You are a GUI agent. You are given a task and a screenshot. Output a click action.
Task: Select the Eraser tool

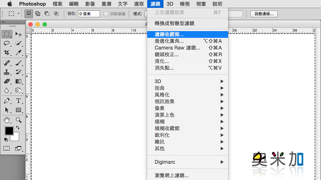[x=7, y=81]
